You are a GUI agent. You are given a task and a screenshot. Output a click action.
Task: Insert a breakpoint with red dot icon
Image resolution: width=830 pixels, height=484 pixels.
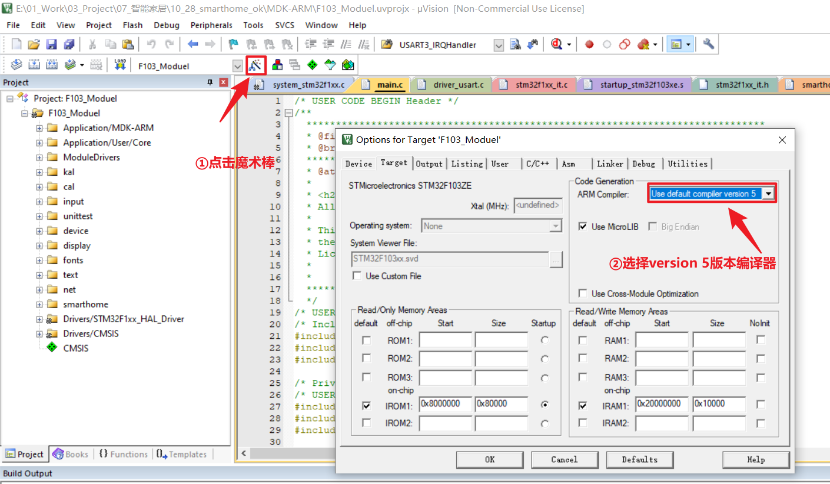click(x=589, y=45)
